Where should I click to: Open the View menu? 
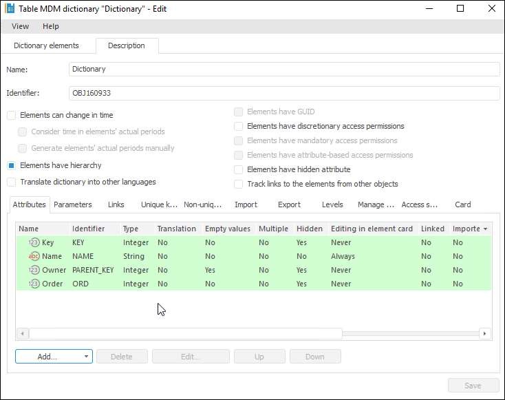click(x=20, y=26)
